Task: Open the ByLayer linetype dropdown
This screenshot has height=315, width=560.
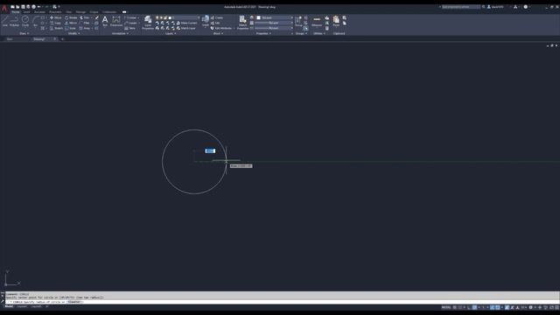Action: (274, 28)
